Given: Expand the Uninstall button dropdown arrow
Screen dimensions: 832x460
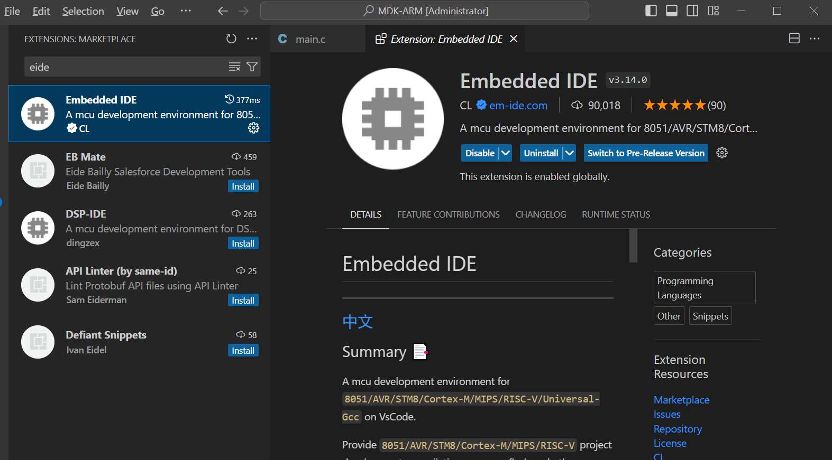Looking at the screenshot, I should coord(569,153).
